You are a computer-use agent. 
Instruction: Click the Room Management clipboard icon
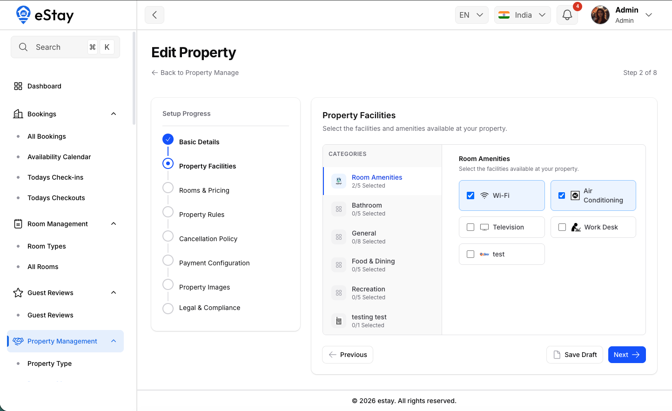tap(18, 224)
